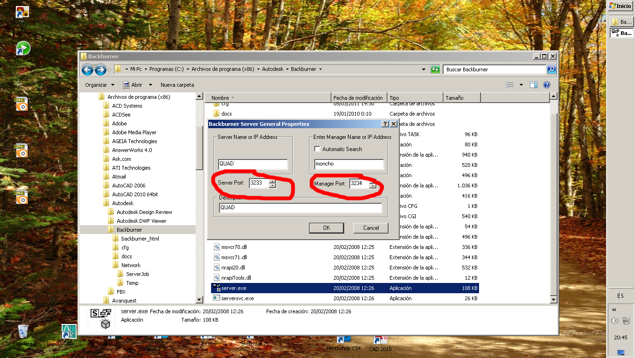Screen dimensions: 635x358
Task: Click the docs folder icon in file list
Action: tap(216, 114)
